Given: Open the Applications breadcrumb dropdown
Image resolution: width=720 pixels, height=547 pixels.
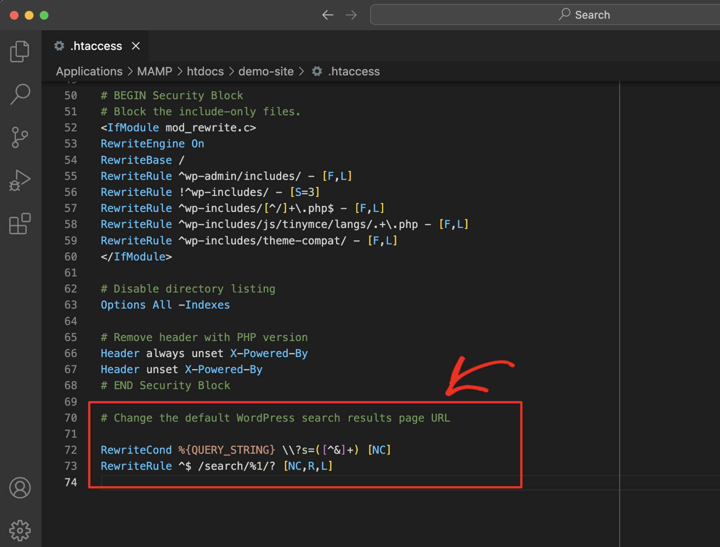Looking at the screenshot, I should (89, 71).
